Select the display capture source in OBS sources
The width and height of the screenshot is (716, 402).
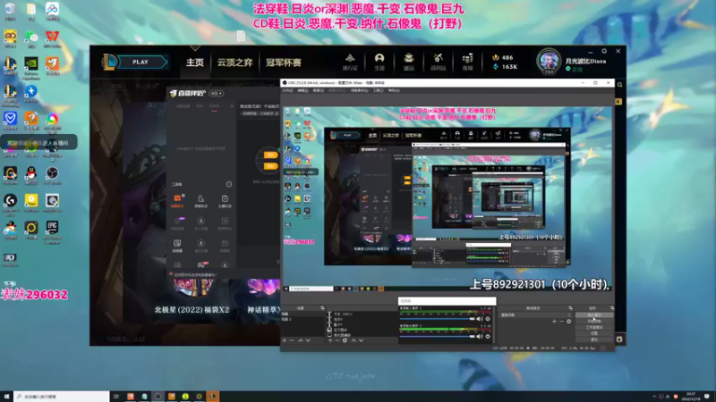tap(362, 335)
